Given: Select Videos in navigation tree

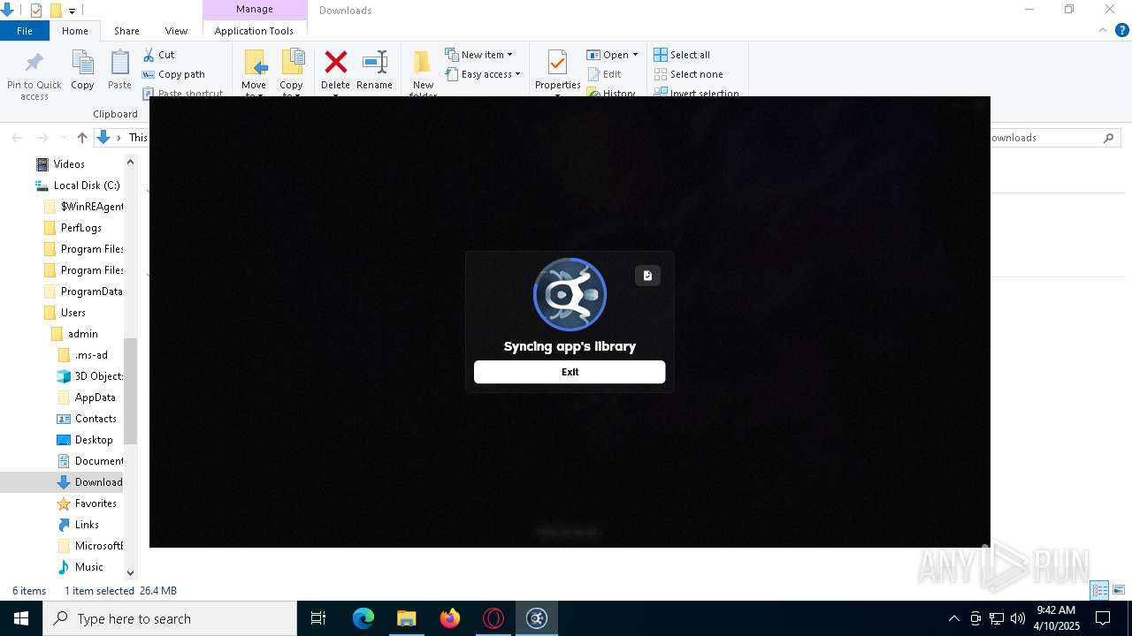Looking at the screenshot, I should tap(69, 164).
